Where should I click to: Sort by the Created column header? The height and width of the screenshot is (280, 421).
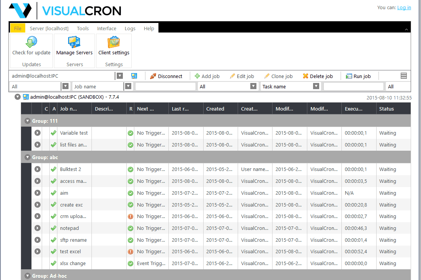220,109
